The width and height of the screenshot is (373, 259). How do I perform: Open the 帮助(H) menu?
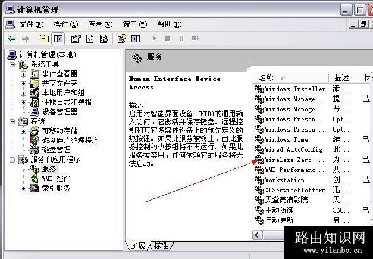click(x=170, y=24)
